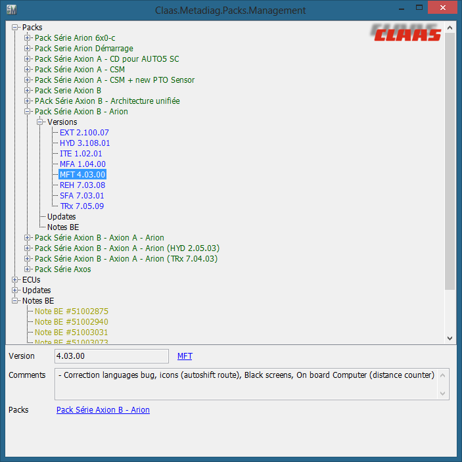Click Comments box scroll up arrow
Image resolution: width=462 pixels, height=462 pixels.
tap(442, 375)
